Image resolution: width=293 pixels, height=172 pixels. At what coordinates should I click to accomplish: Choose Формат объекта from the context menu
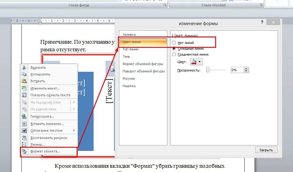click(49, 151)
